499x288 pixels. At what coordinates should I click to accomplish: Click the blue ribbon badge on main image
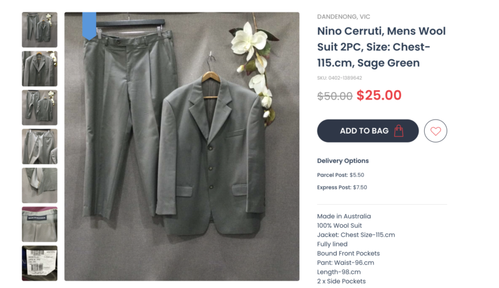pyautogui.click(x=89, y=26)
